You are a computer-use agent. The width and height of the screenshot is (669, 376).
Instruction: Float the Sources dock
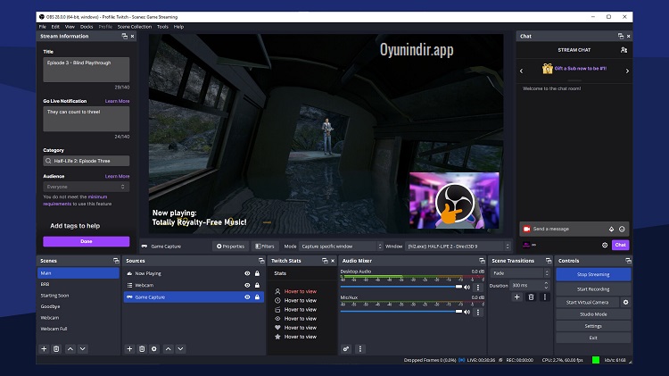[261, 261]
